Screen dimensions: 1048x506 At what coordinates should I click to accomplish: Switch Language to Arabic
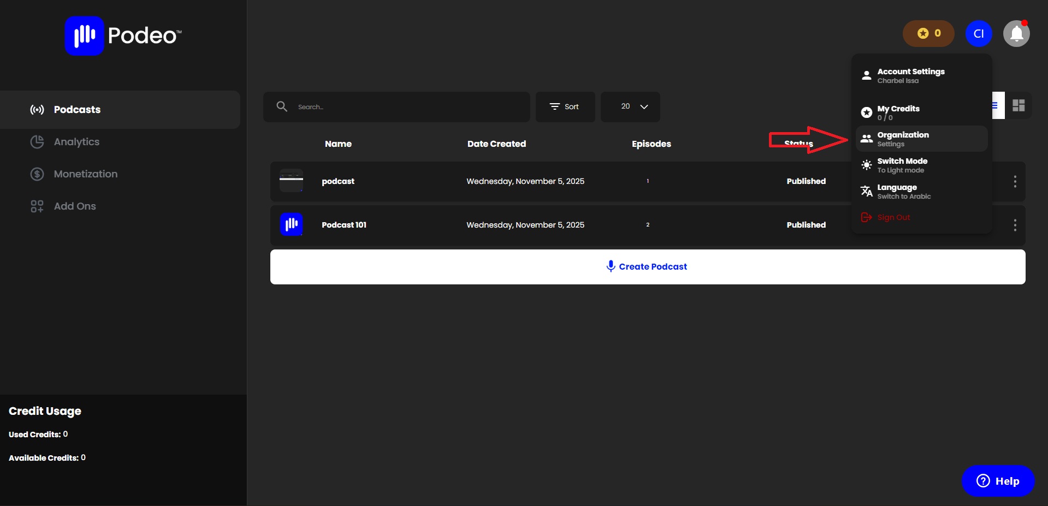tap(921, 191)
